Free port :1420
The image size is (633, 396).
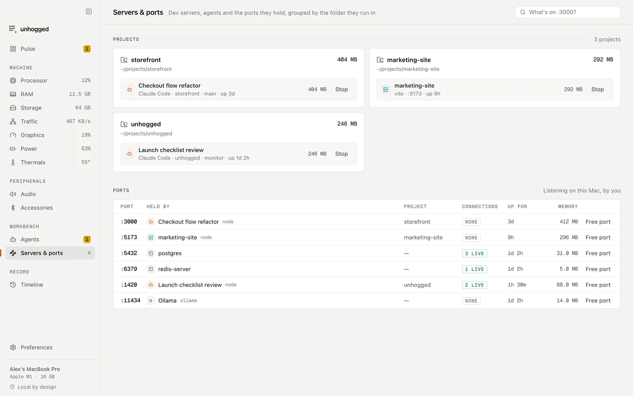click(598, 285)
